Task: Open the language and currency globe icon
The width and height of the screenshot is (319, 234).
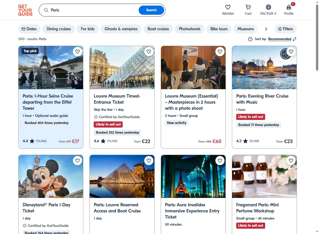Action: (x=268, y=7)
